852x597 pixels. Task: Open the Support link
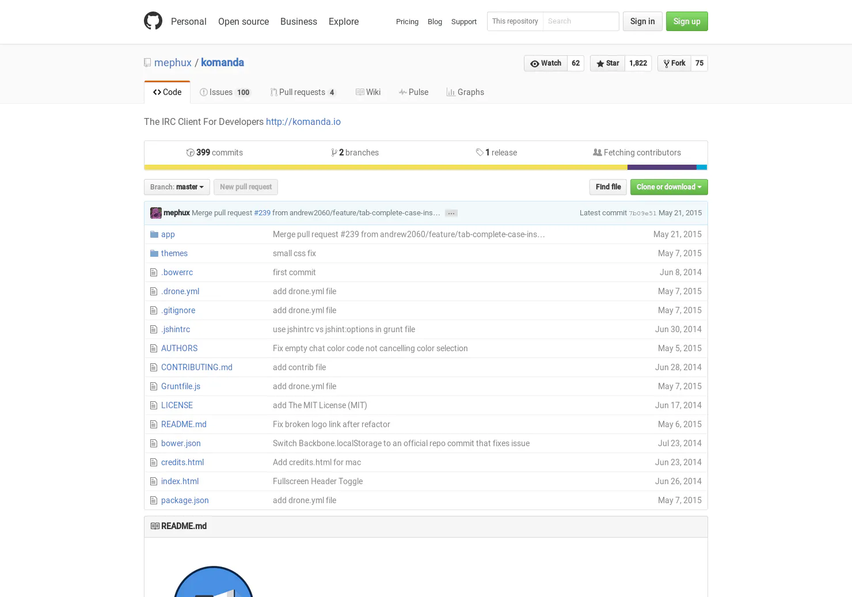coord(464,22)
